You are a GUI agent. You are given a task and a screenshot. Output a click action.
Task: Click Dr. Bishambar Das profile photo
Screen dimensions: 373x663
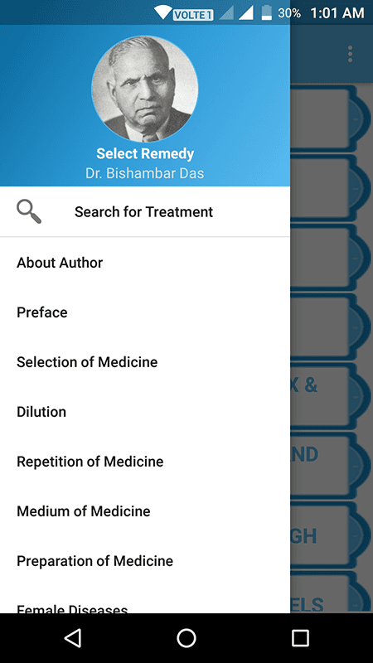coord(144,89)
